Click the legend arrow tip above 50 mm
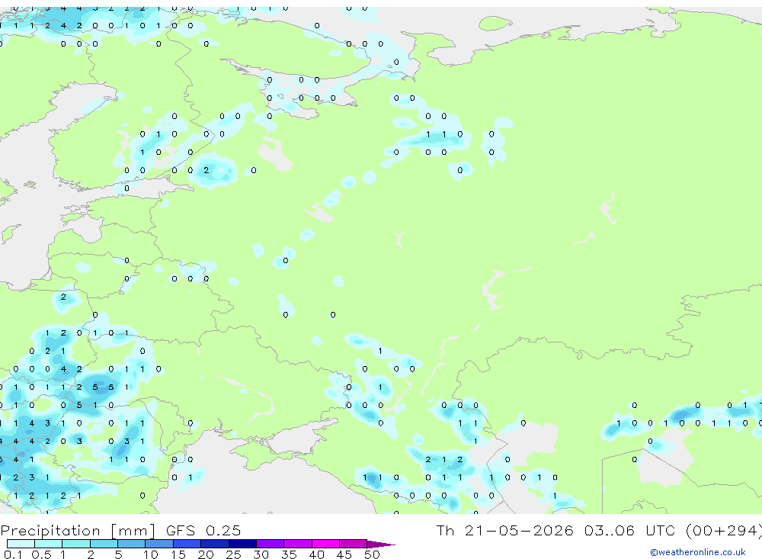The width and height of the screenshot is (762, 559). (x=381, y=544)
